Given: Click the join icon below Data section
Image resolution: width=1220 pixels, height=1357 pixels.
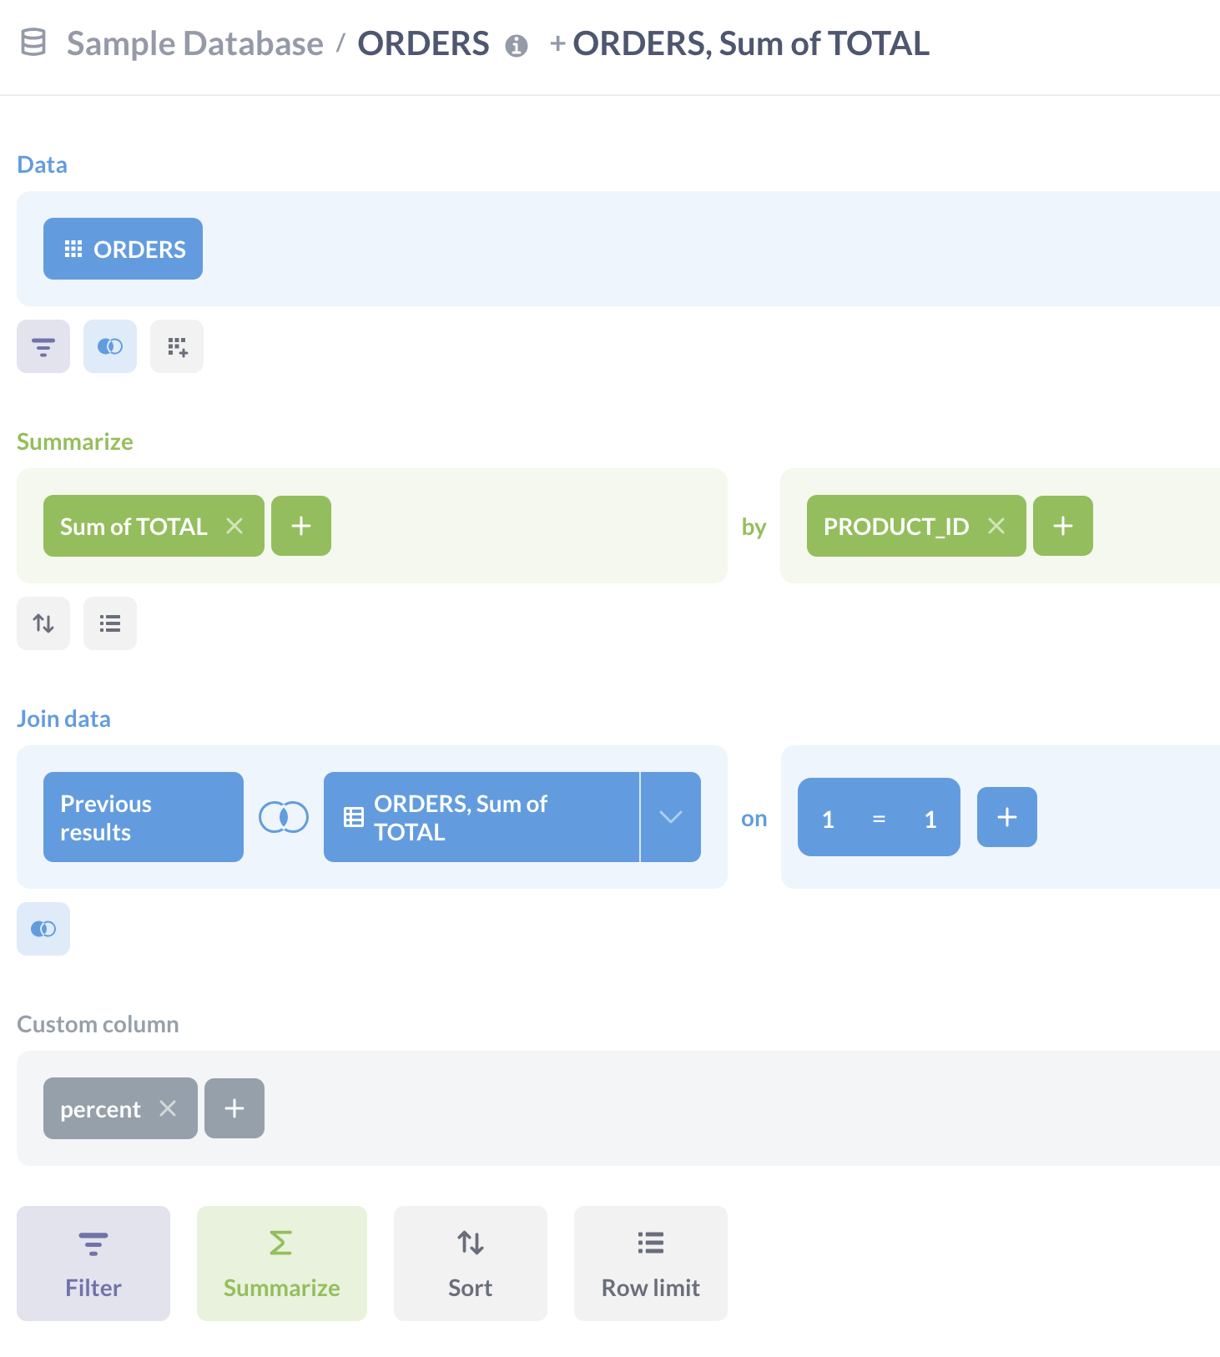Looking at the screenshot, I should click(110, 346).
